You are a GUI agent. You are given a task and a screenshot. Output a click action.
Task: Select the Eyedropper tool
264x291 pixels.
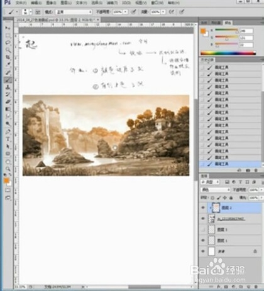click(x=8, y=65)
